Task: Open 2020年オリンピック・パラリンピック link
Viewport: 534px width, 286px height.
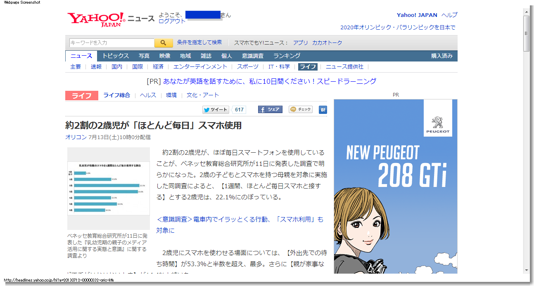Action: tap(398, 28)
